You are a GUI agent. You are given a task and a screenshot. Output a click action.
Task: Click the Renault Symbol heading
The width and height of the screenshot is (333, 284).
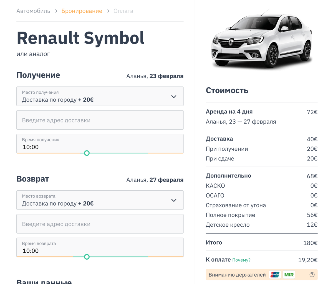pyautogui.click(x=80, y=38)
